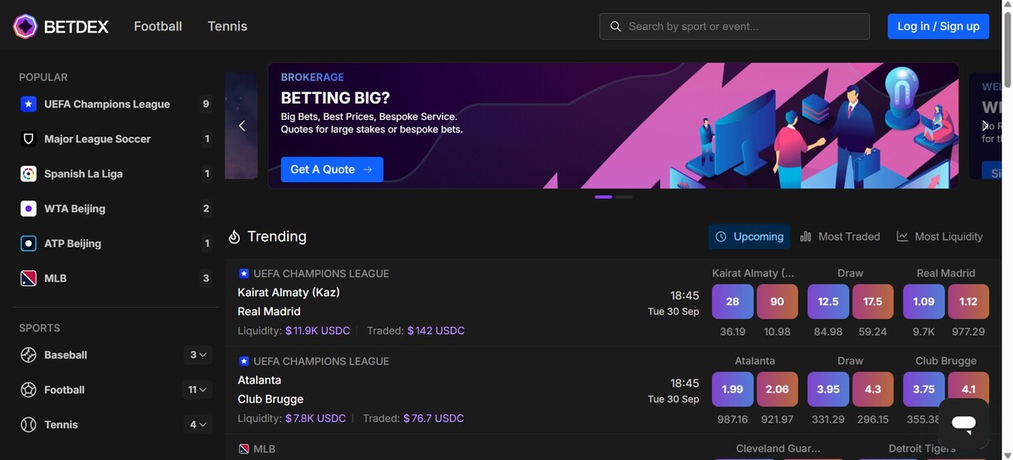Click the Major League Soccer shield icon

click(28, 139)
